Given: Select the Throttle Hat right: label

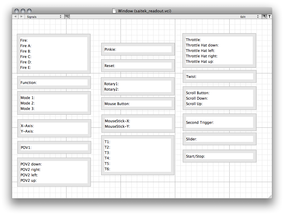Looking at the screenshot, I should pyautogui.click(x=202, y=56).
